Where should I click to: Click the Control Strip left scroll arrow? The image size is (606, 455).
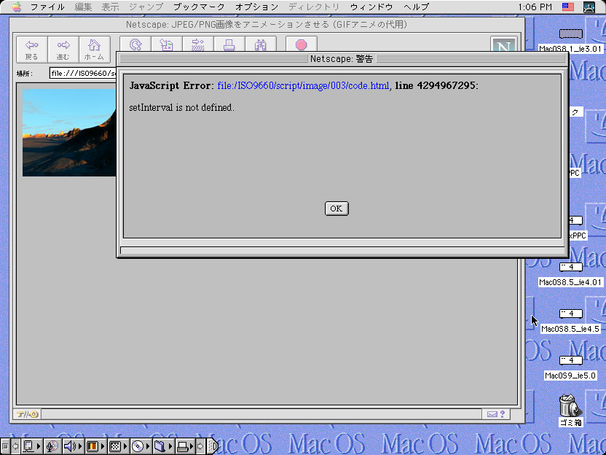click(15, 446)
